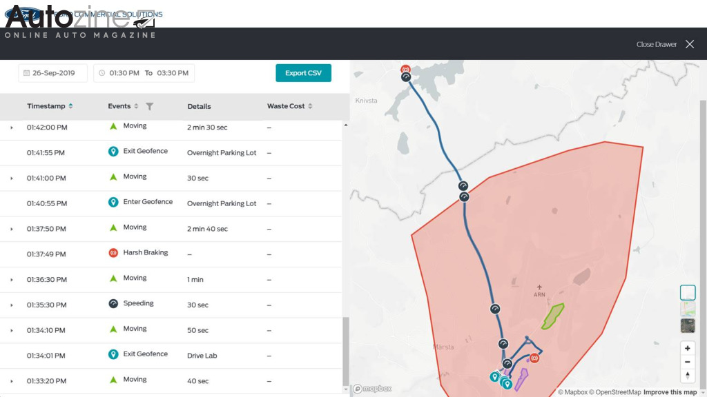Expand the 01:42:00 PM Moving row

(11, 128)
